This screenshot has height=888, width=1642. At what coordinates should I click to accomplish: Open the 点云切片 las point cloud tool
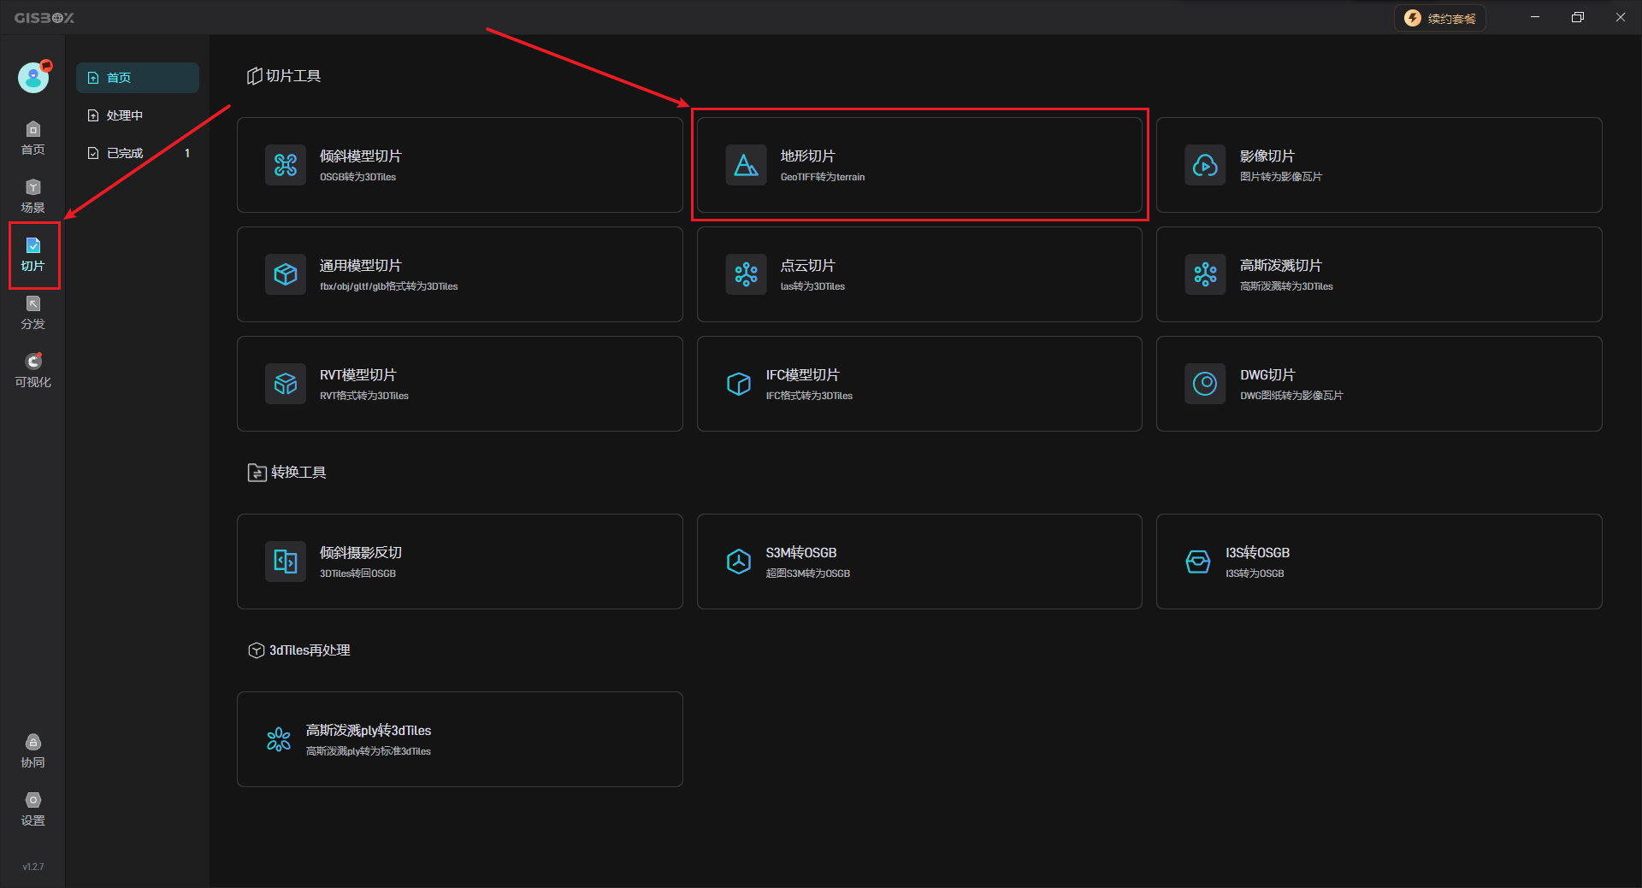pos(919,274)
